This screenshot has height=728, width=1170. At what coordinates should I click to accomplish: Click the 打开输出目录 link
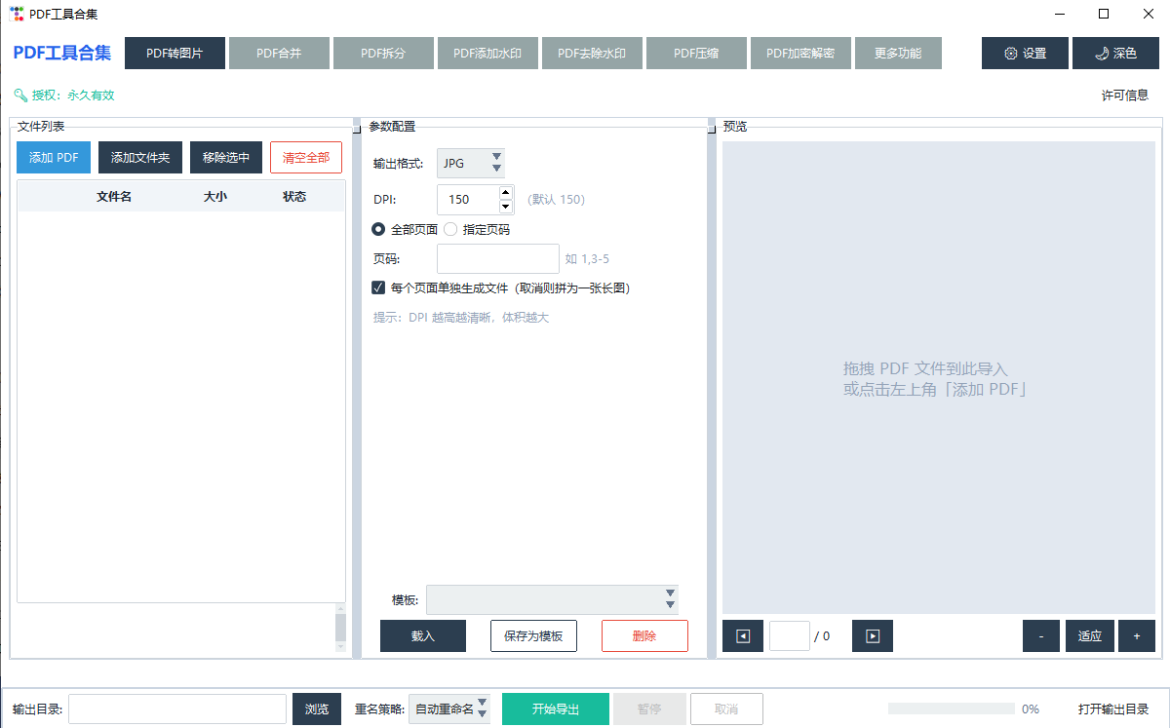coord(1113,709)
